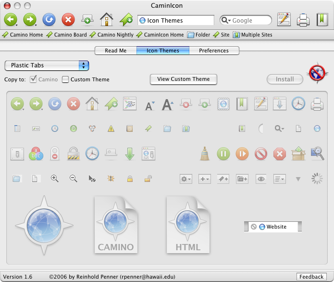
Task: Click the notepad with pencil icon in top toolbar
Action: coord(284,19)
